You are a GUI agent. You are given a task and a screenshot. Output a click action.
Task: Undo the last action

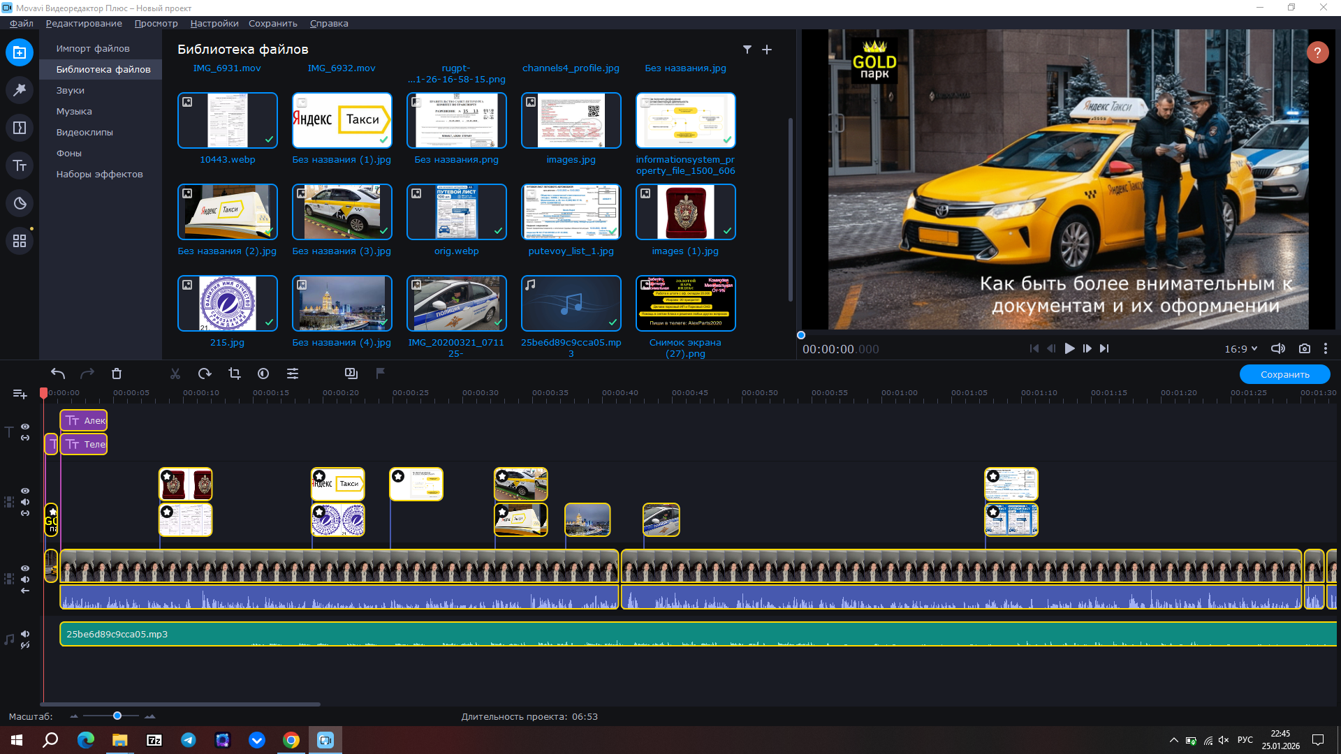pos(58,374)
